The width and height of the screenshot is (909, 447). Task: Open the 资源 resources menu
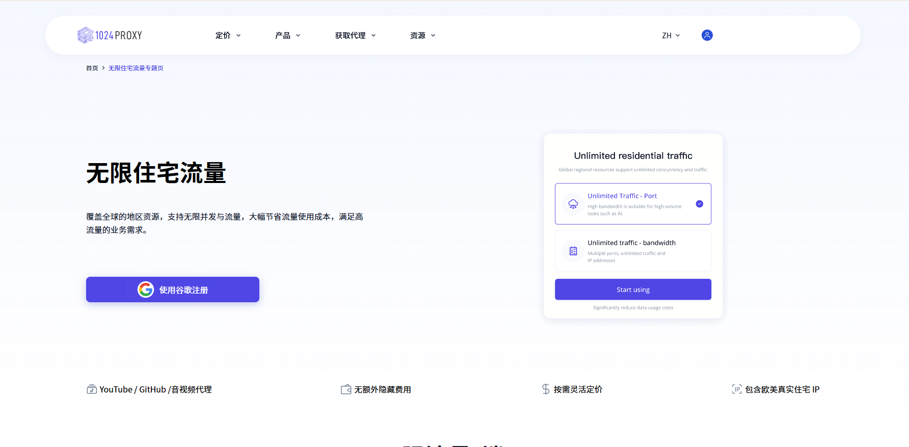pos(422,36)
